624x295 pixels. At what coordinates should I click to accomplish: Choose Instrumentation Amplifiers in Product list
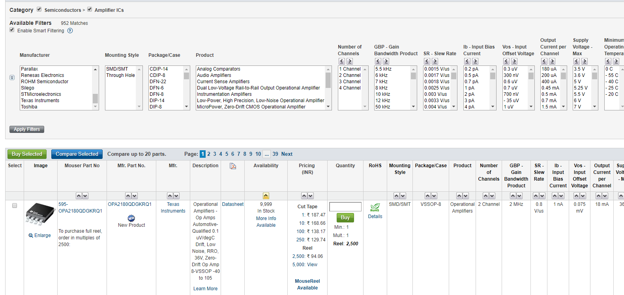coord(224,94)
